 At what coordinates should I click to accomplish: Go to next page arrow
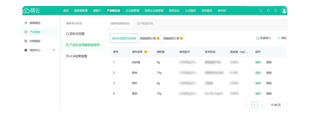click(262, 105)
